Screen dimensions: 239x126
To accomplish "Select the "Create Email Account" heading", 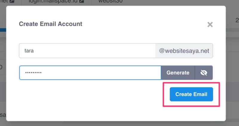I will click(x=50, y=24).
